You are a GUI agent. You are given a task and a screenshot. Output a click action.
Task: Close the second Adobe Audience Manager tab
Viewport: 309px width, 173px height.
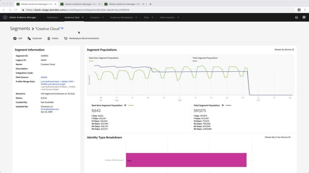pos(99,4)
